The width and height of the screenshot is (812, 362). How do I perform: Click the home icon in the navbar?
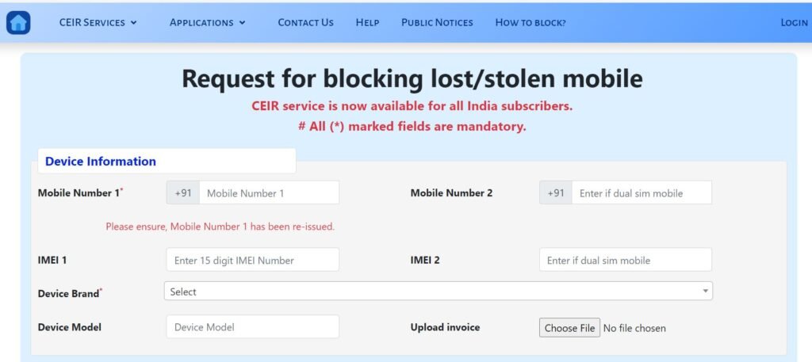pyautogui.click(x=18, y=22)
